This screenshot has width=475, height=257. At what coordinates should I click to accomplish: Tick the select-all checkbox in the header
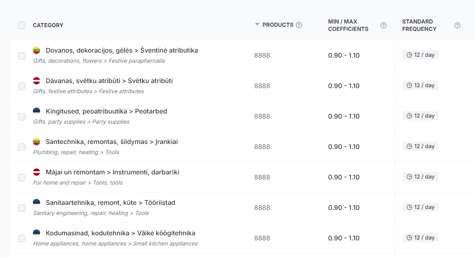click(x=22, y=25)
